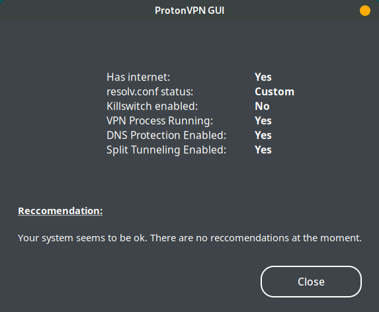Click the blank area above the status list

pyautogui.click(x=189, y=46)
